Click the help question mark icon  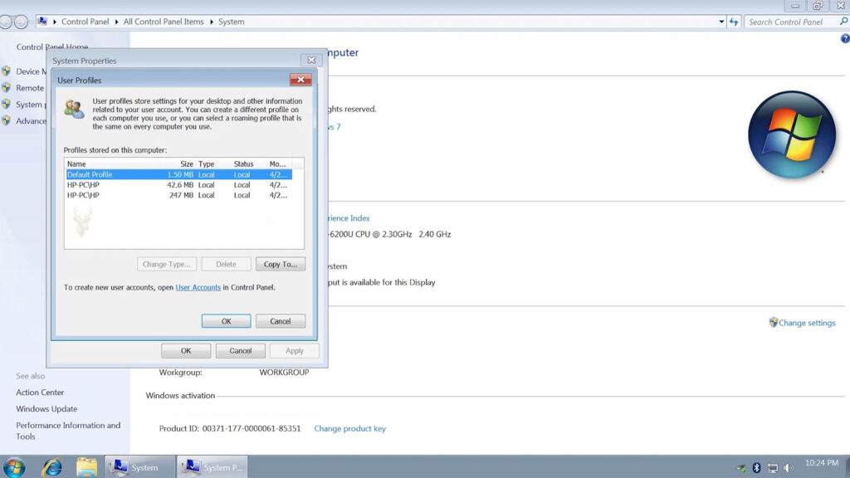pos(845,38)
